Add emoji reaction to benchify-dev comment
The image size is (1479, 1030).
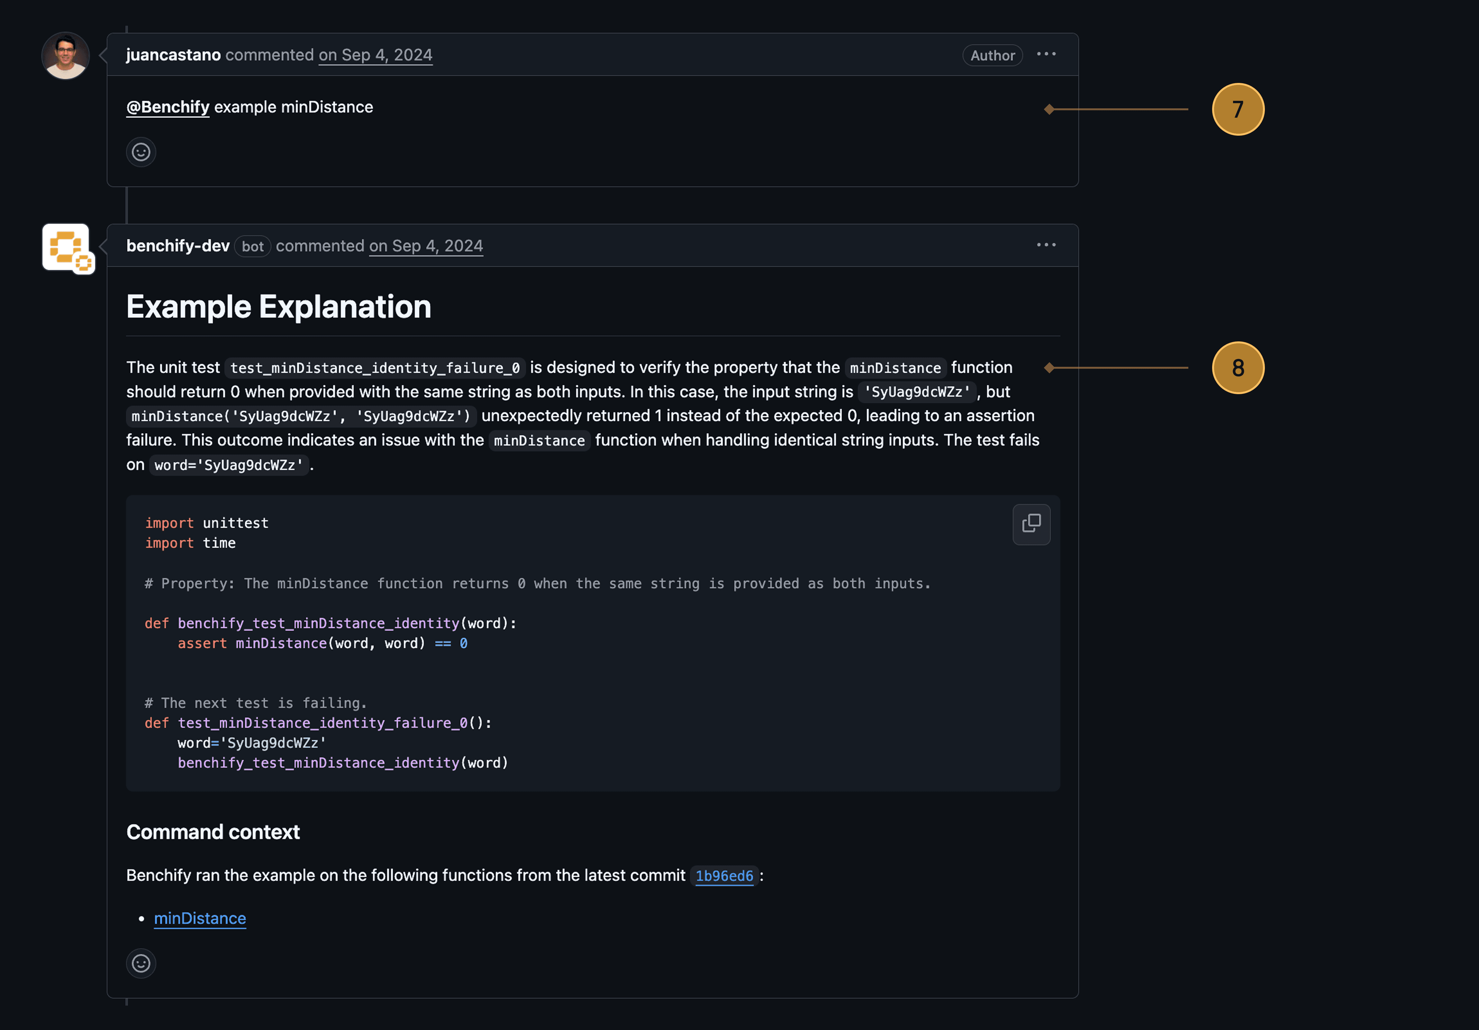pos(141,963)
